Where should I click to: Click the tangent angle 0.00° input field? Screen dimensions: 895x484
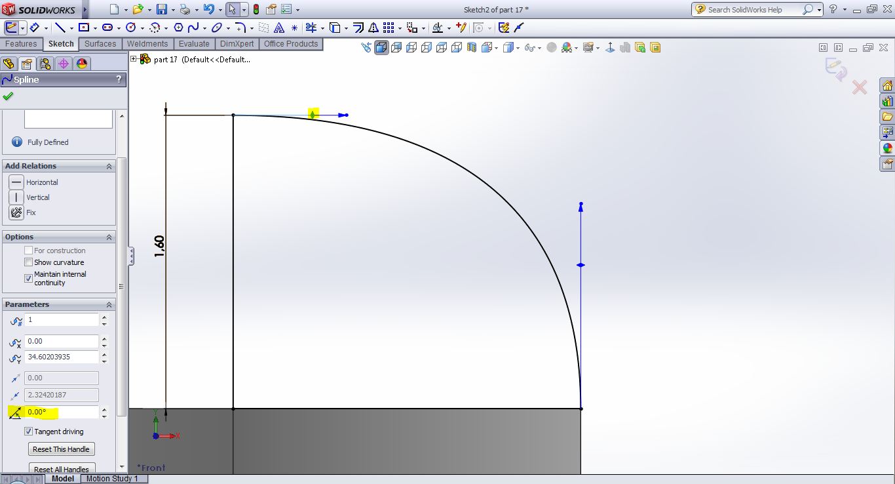pos(62,412)
